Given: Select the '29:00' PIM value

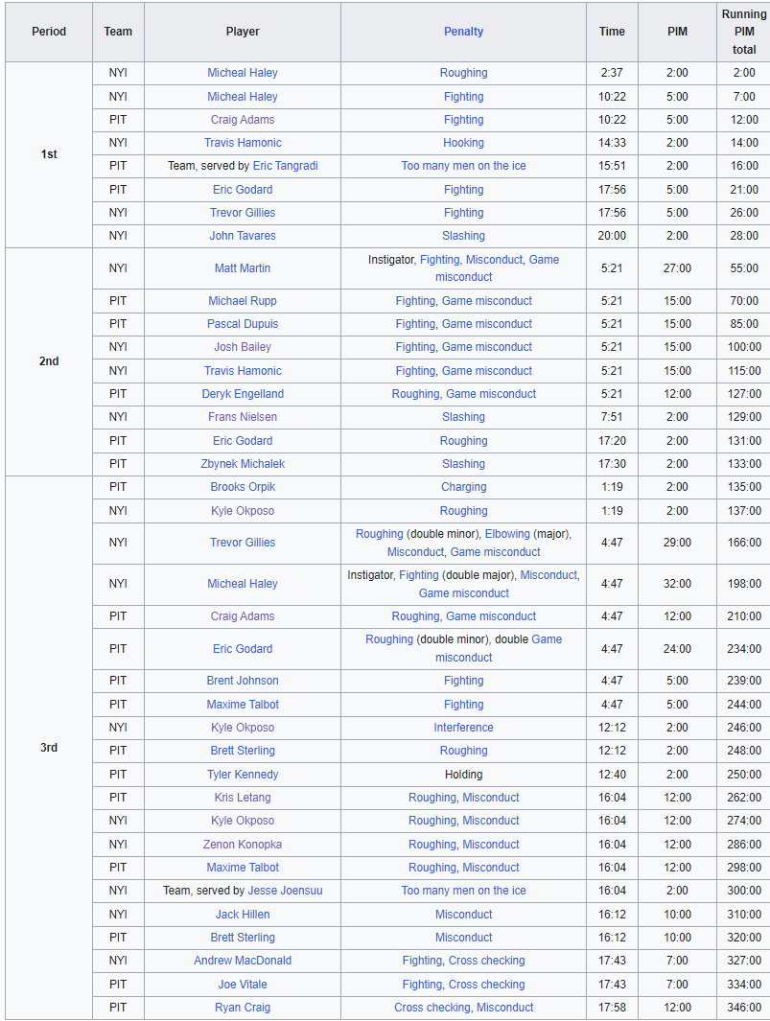Looking at the screenshot, I should (x=677, y=543).
